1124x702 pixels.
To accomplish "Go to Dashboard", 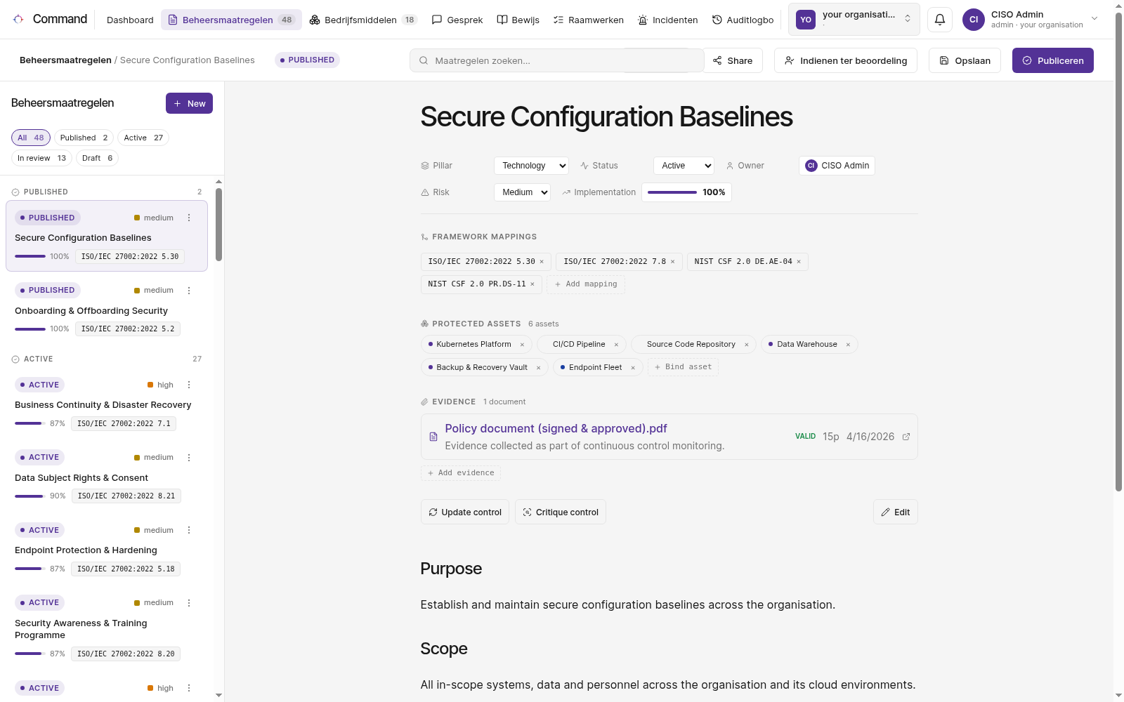I will pyautogui.click(x=130, y=20).
